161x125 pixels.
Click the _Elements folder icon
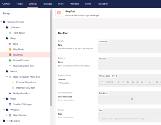point(7,27)
